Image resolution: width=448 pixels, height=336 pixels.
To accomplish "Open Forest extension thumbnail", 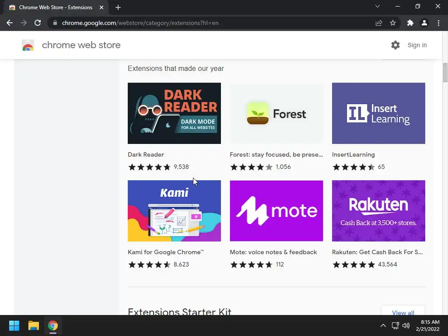I will 276,113.
